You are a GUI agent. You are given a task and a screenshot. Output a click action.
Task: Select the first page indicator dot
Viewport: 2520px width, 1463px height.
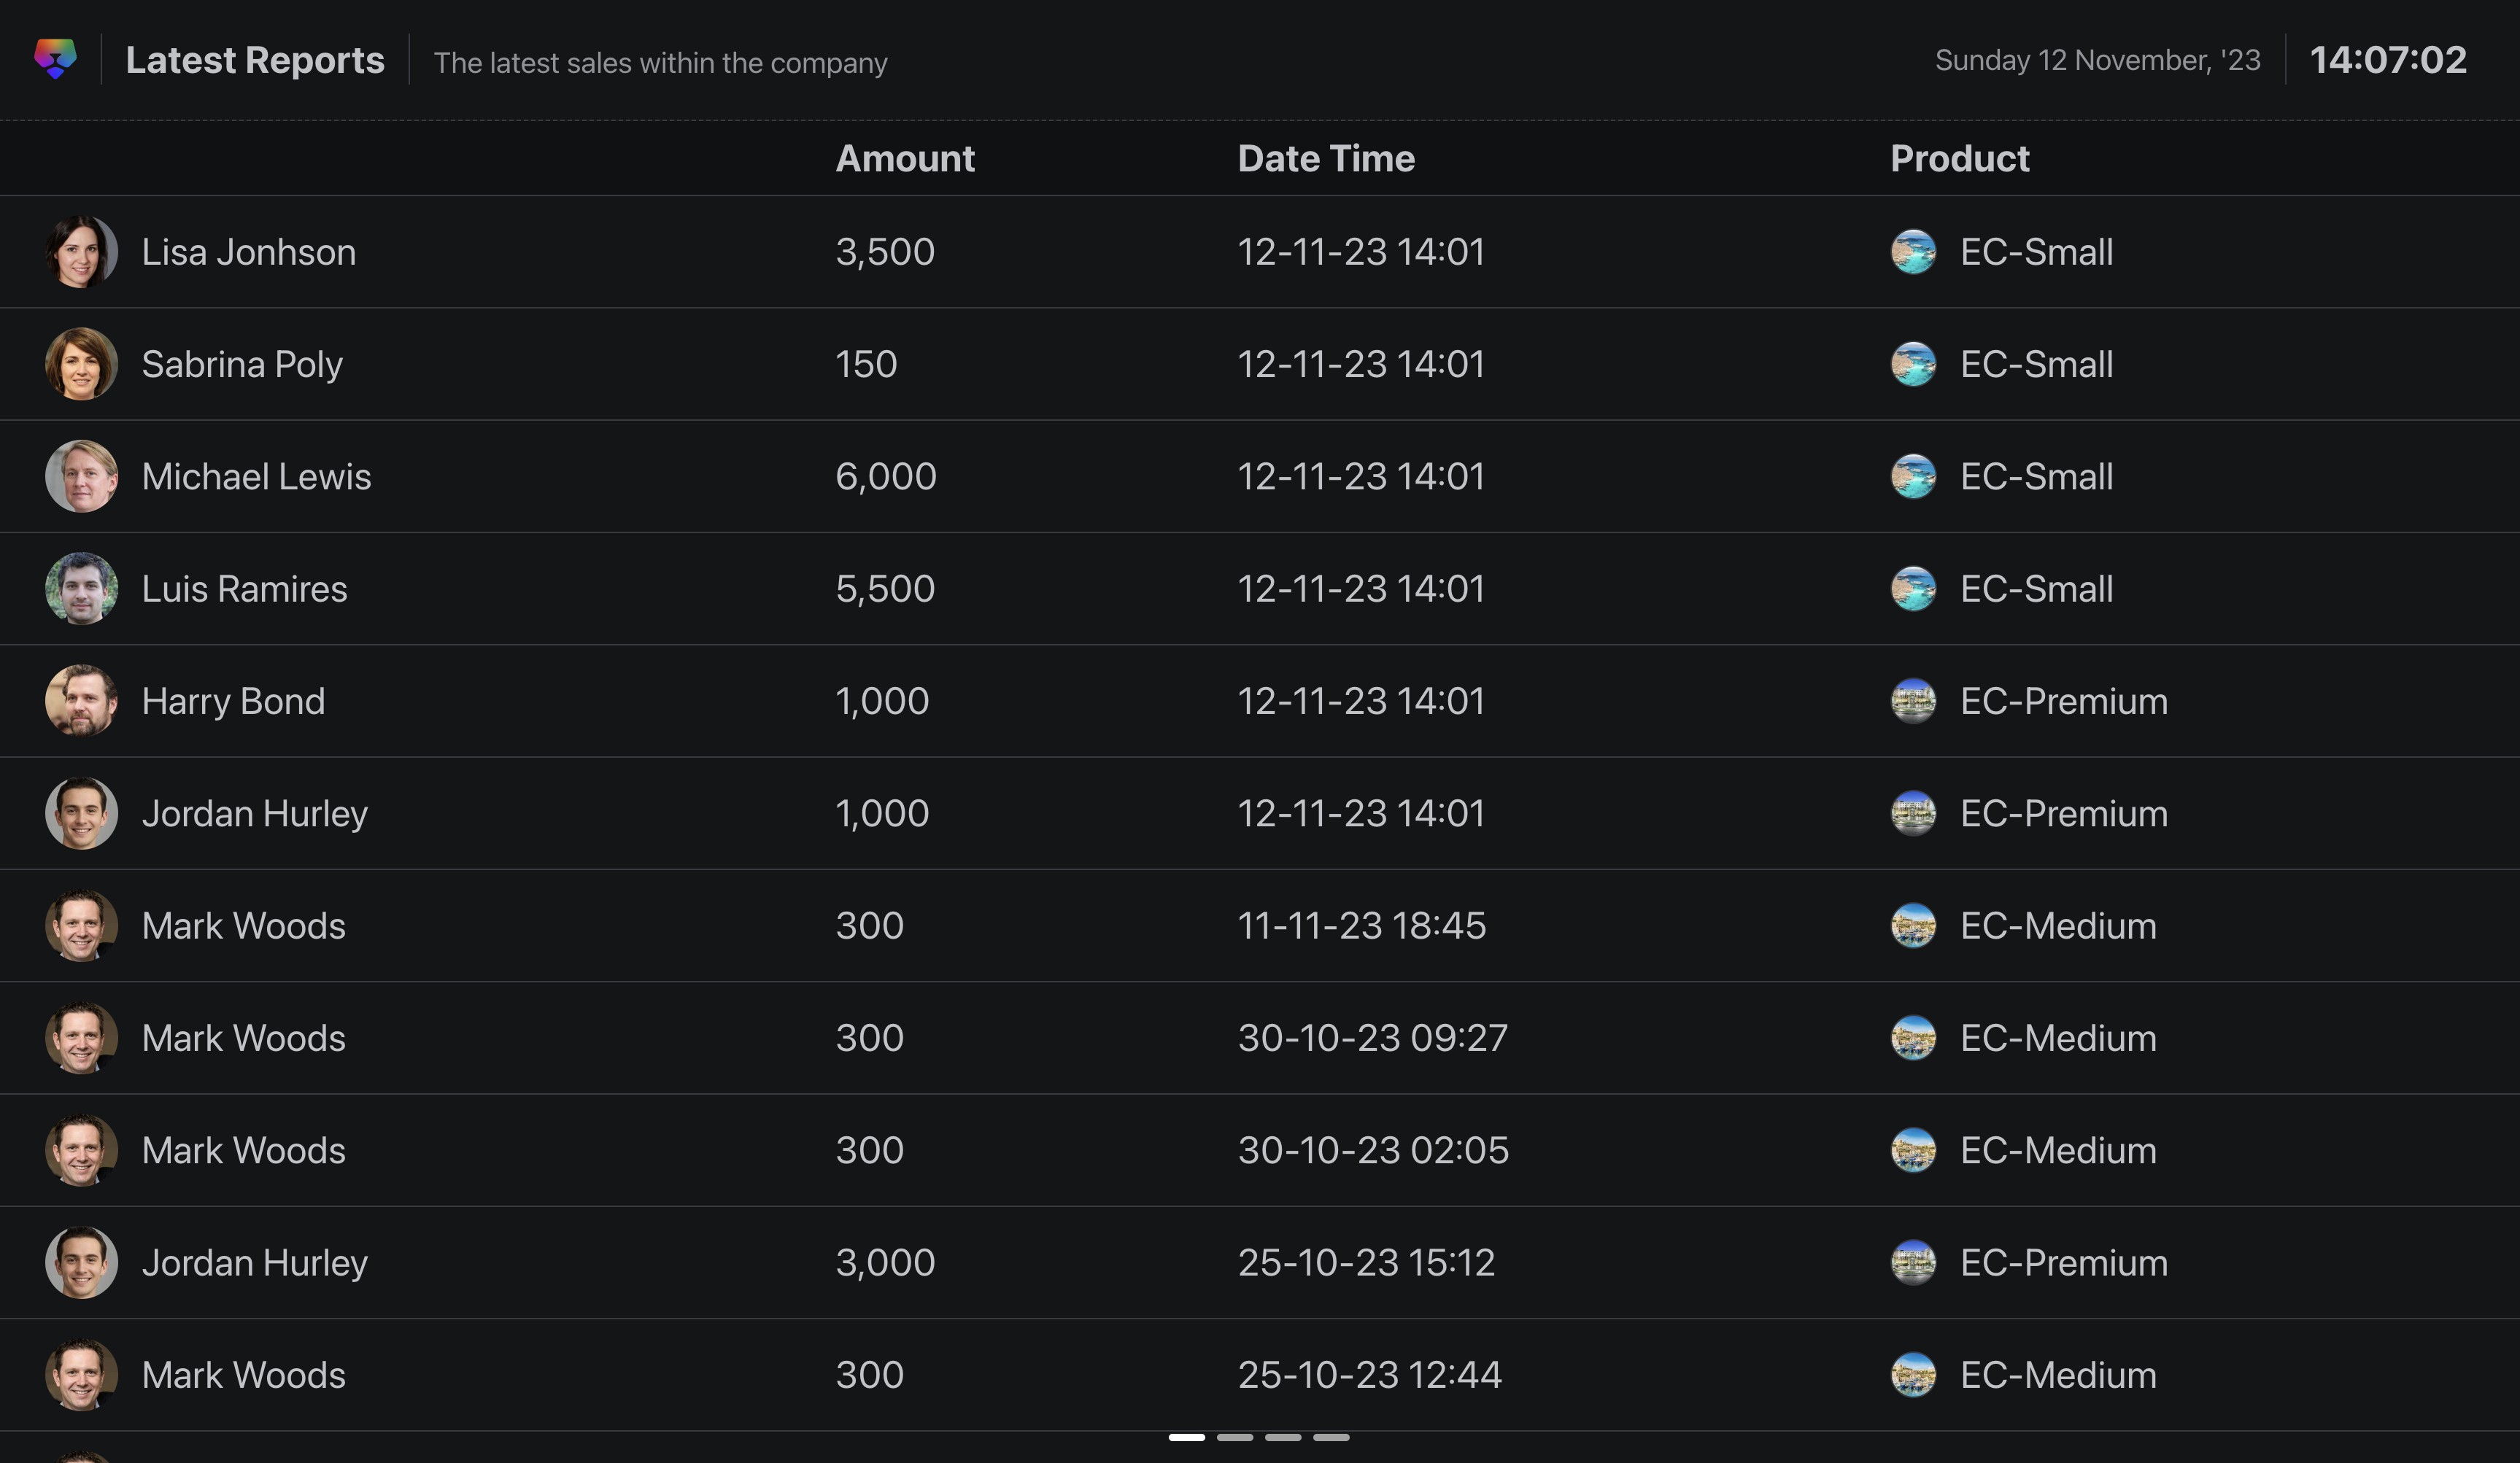[x=1187, y=1437]
